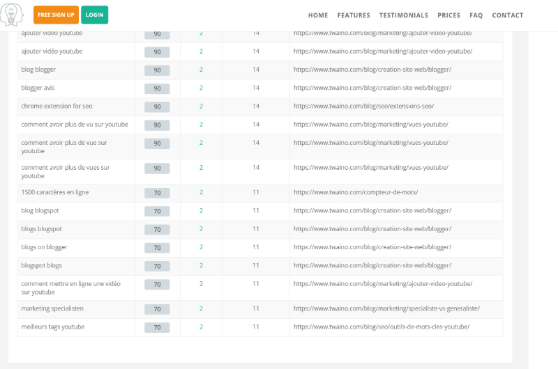
Task: Click the FREE SIGN UP button
Action: pyautogui.click(x=56, y=15)
